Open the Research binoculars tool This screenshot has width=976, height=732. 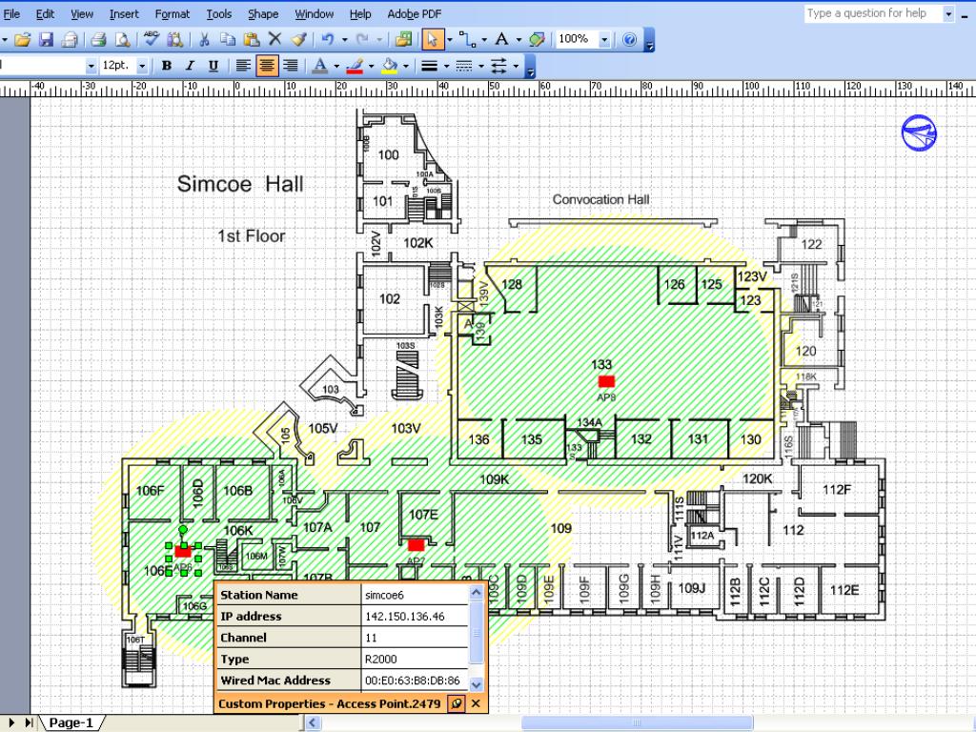(175, 40)
